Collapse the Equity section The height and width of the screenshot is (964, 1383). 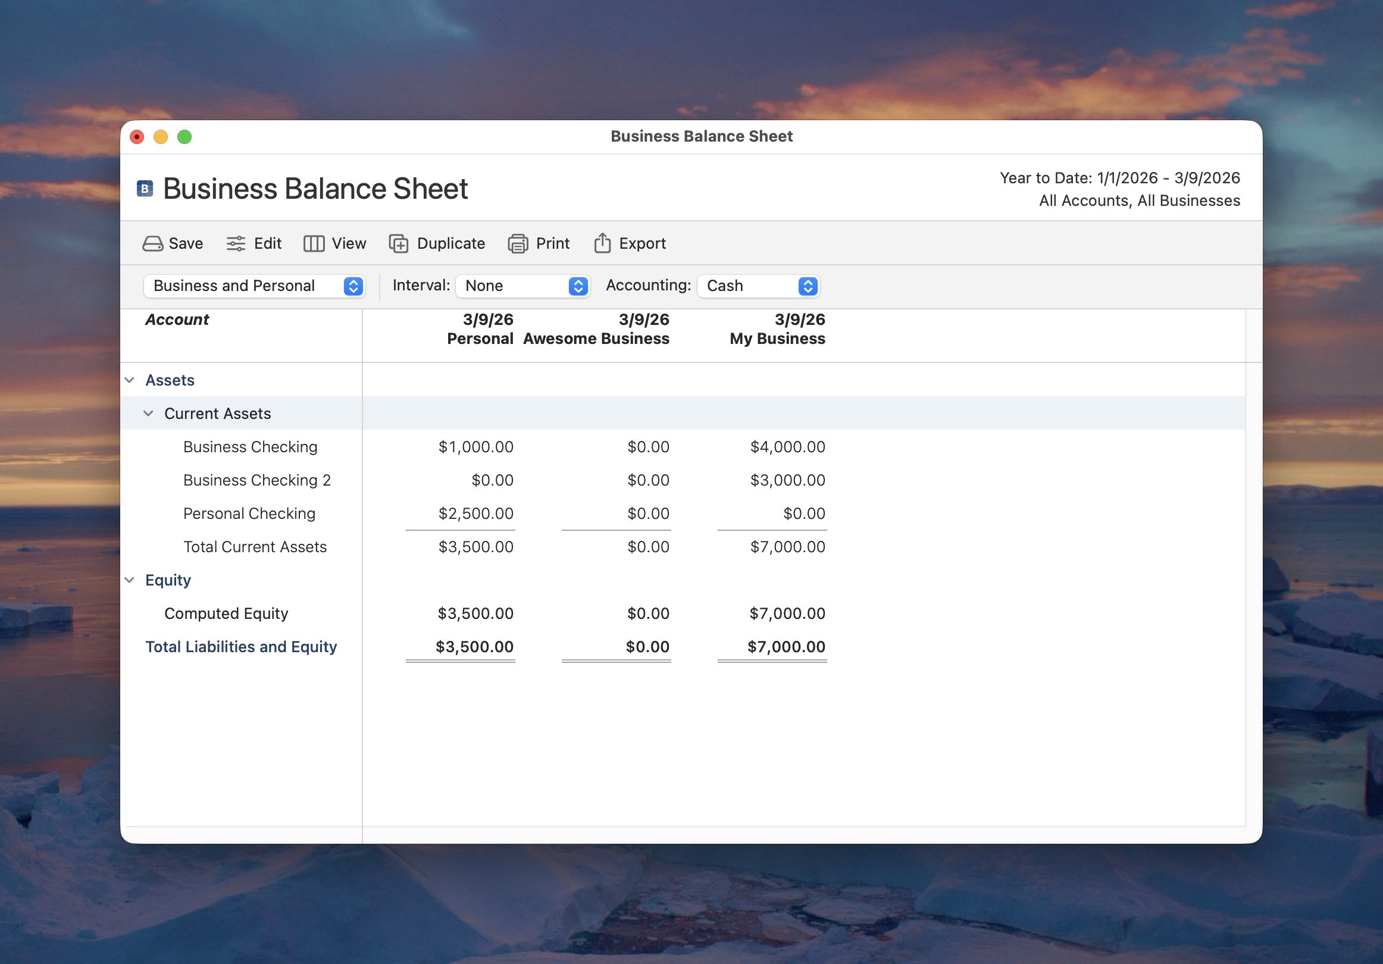coord(130,580)
